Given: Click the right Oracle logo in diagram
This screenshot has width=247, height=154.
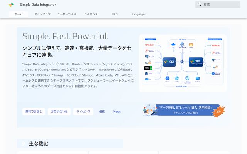Looking at the screenshot, I should [216, 45].
